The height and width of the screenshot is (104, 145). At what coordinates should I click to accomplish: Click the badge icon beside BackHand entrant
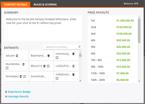point(48,56)
